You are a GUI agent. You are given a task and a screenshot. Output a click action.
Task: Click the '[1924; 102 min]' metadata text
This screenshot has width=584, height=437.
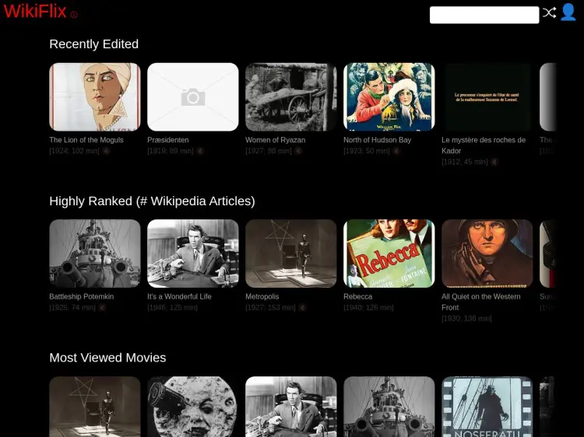point(75,151)
